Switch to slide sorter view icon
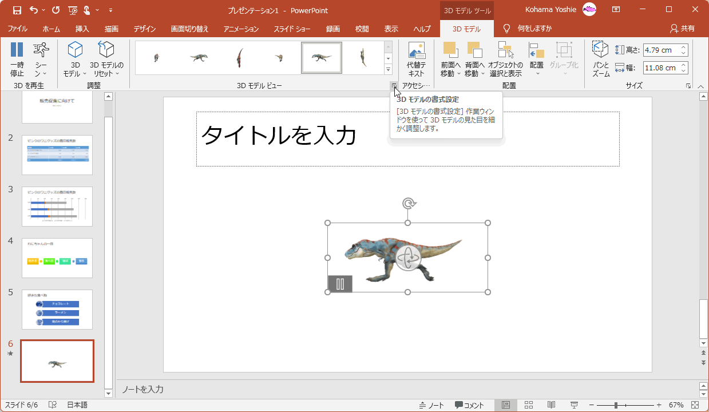The height and width of the screenshot is (412, 709). point(528,405)
